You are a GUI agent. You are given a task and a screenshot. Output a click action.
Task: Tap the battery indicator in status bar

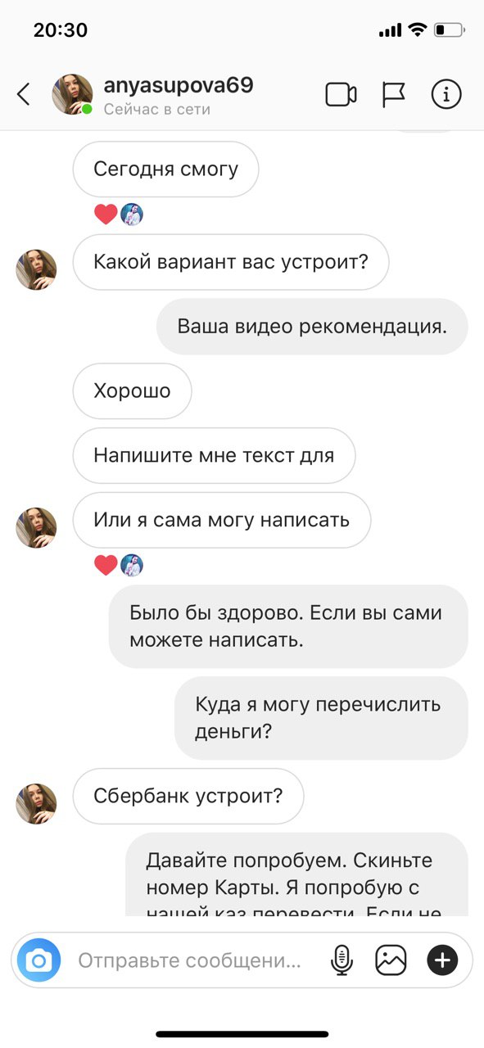click(450, 30)
